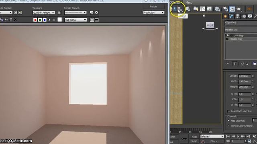Enable the Real-World Map Size checkbox
Image resolution: width=257 pixels, height=144 pixels.
pyautogui.click(x=228, y=111)
